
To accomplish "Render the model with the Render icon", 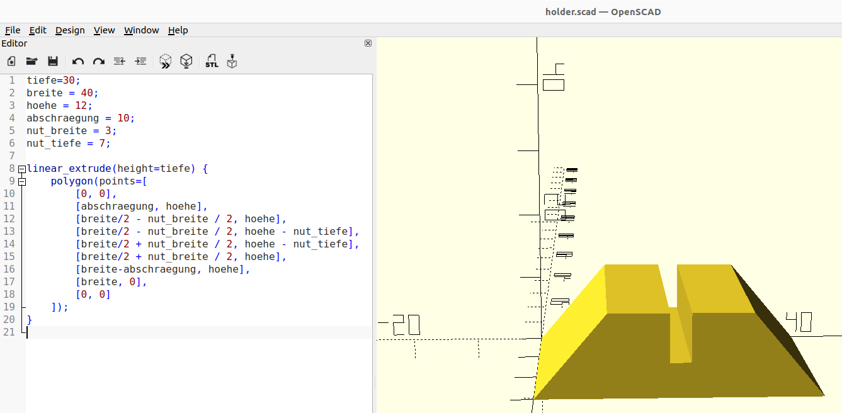I will (x=186, y=61).
